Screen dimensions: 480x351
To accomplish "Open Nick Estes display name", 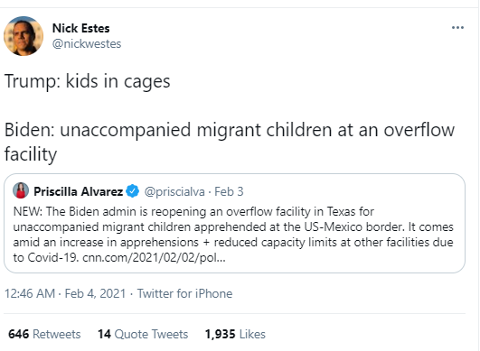I will coord(80,28).
